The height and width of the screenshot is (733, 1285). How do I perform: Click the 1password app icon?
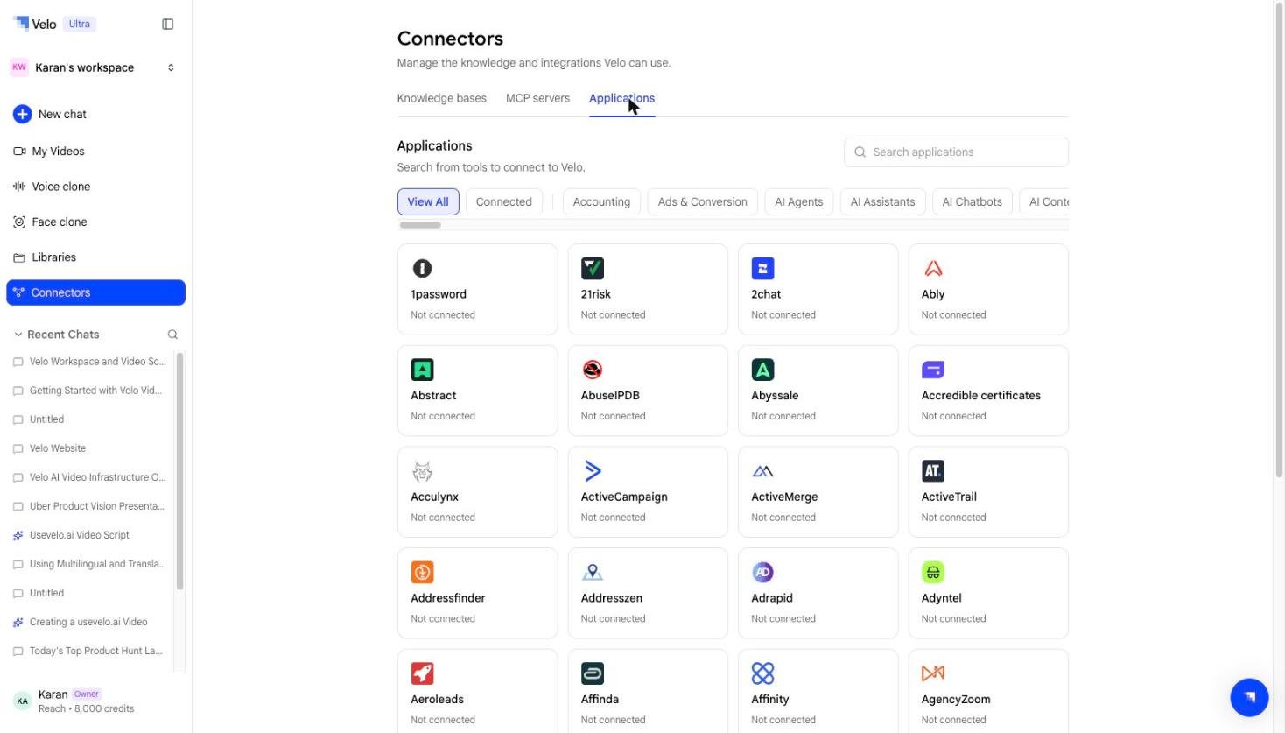pos(422,268)
